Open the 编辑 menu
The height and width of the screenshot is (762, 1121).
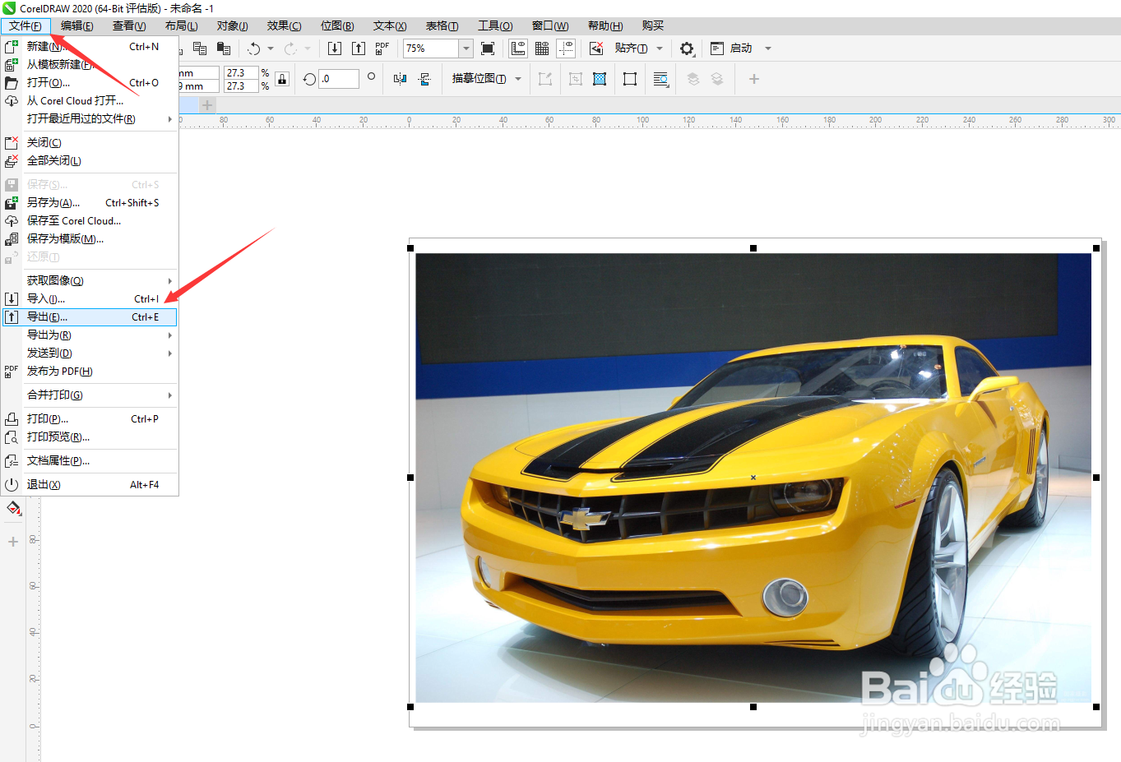[x=77, y=26]
